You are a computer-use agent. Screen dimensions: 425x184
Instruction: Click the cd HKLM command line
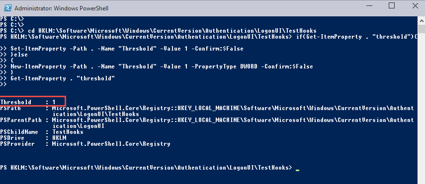[x=172, y=31]
